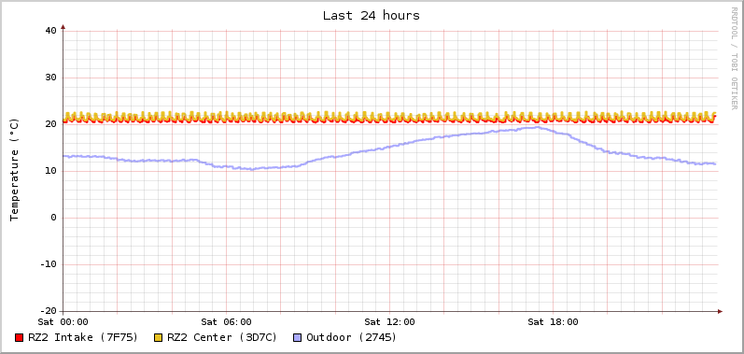
Task: Click the RZ2 Intake (7F75) legend label
Action: click(x=83, y=337)
